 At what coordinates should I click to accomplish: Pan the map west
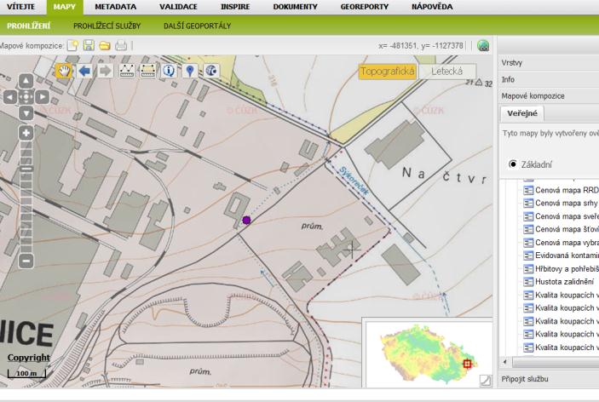click(10, 97)
